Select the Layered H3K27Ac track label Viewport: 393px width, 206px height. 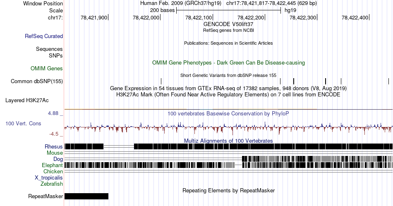(x=27, y=100)
